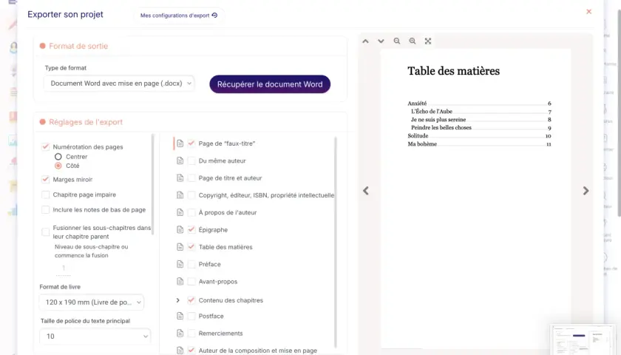This screenshot has width=621, height=355.
Task: Zoom in on the preview
Action: pyautogui.click(x=413, y=41)
